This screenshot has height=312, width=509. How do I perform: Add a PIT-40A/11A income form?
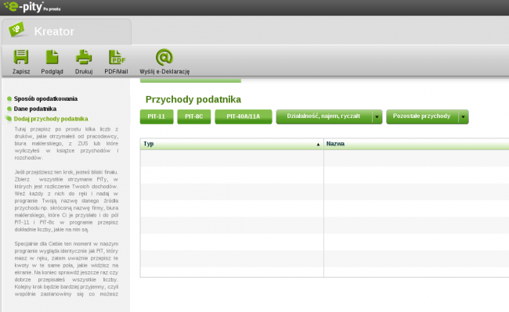click(243, 117)
